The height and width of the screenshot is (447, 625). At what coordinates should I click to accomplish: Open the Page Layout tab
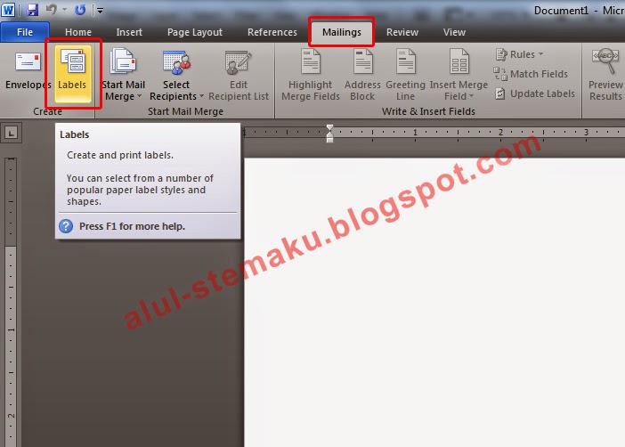[194, 32]
